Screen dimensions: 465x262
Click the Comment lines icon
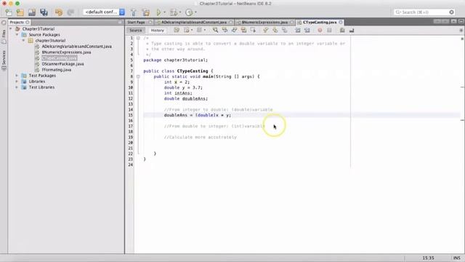pyautogui.click(x=342, y=31)
